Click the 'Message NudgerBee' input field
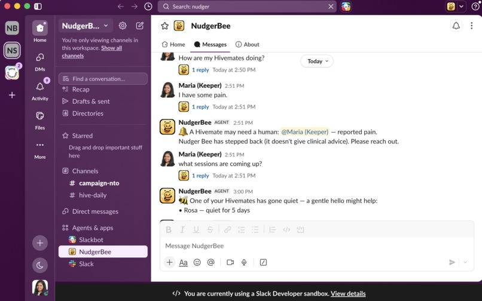482x301 pixels. (316, 246)
